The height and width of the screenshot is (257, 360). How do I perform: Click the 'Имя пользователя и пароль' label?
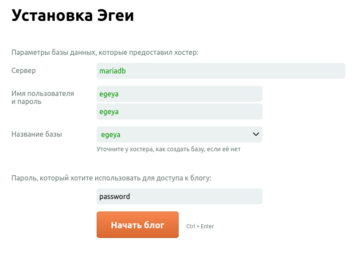(43, 97)
